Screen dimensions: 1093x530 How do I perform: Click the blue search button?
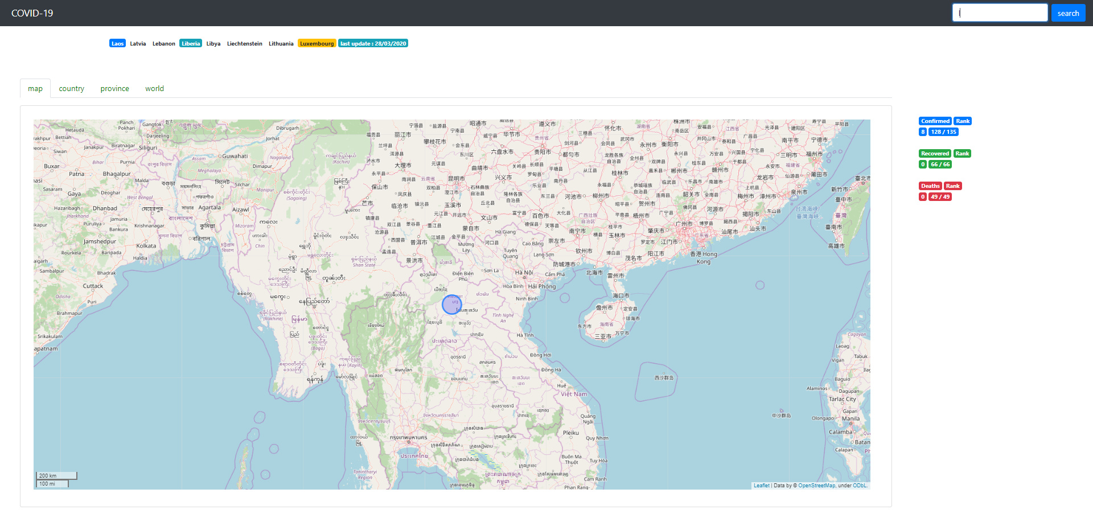pos(1068,13)
